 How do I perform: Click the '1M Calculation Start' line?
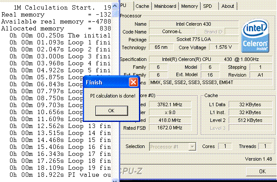click(x=62, y=7)
